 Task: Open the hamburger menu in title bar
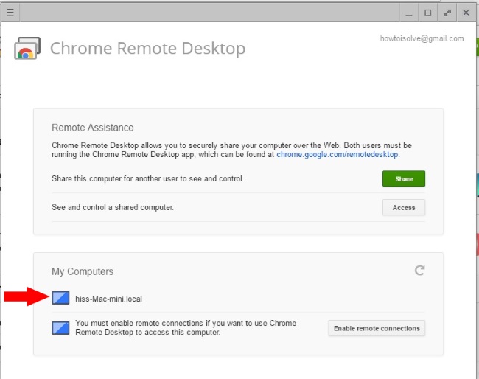(x=10, y=13)
